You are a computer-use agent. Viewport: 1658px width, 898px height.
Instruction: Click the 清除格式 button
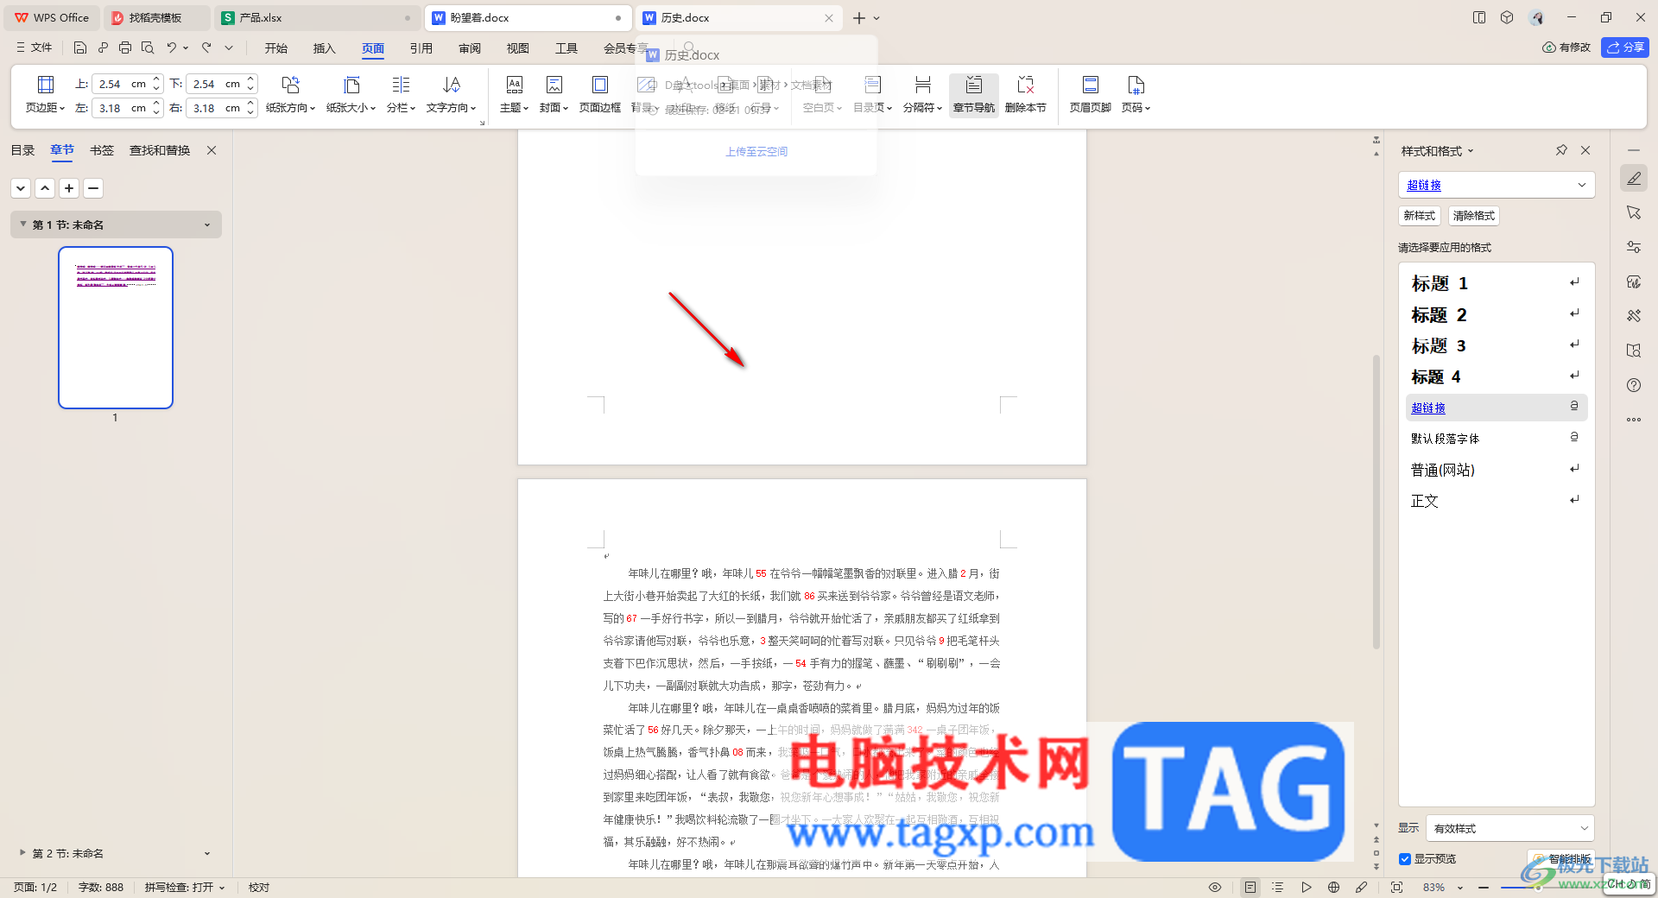(x=1473, y=216)
